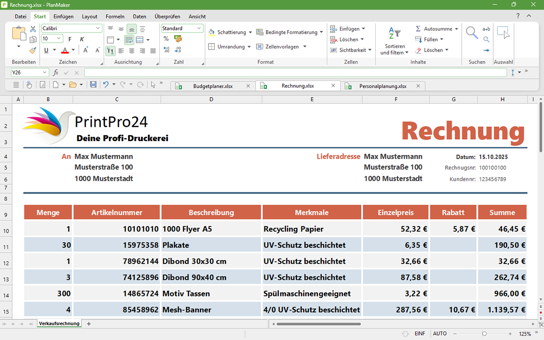Click the Sortieren und filtern icon

395,33
